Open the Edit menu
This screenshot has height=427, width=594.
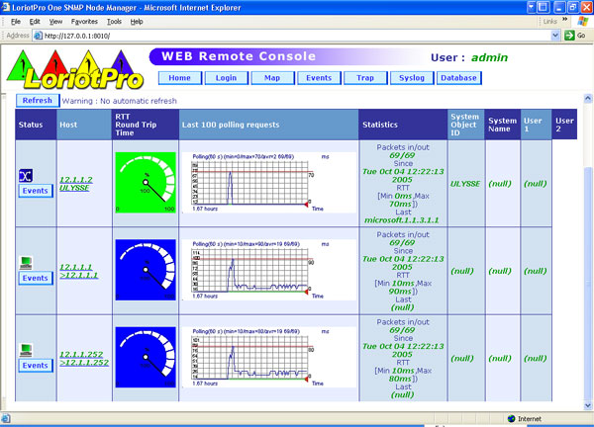(35, 22)
